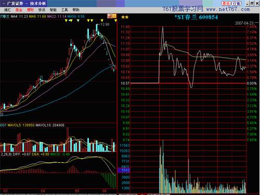This screenshot has height=195, width=260.
Task: Click the *ST春兰 600854 stock title
Action: tap(196, 17)
